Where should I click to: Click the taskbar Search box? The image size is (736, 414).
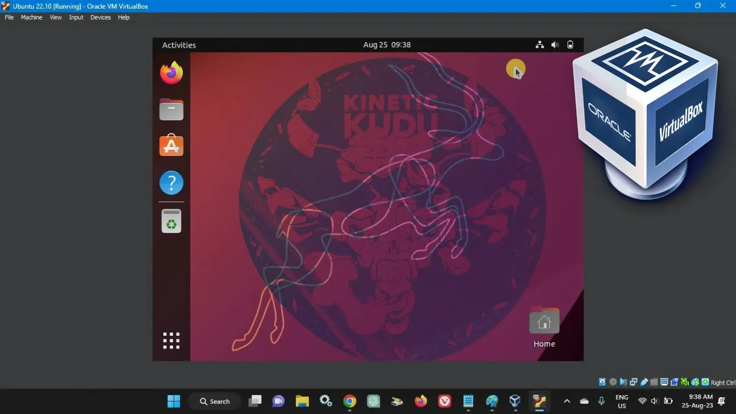[215, 401]
